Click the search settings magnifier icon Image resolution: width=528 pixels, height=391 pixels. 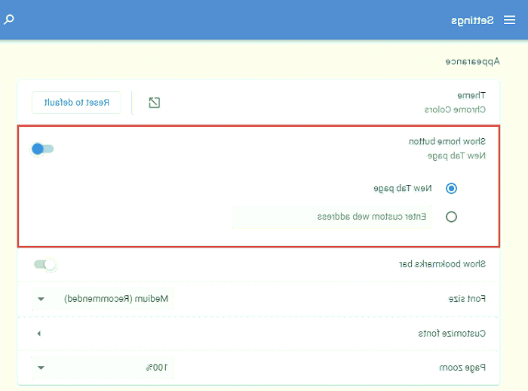point(8,20)
